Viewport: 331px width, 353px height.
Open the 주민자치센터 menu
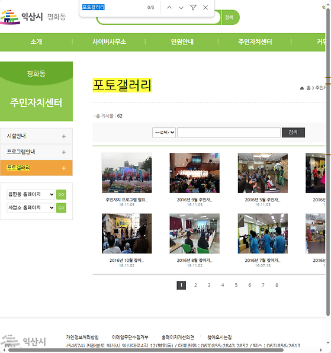[x=255, y=42]
